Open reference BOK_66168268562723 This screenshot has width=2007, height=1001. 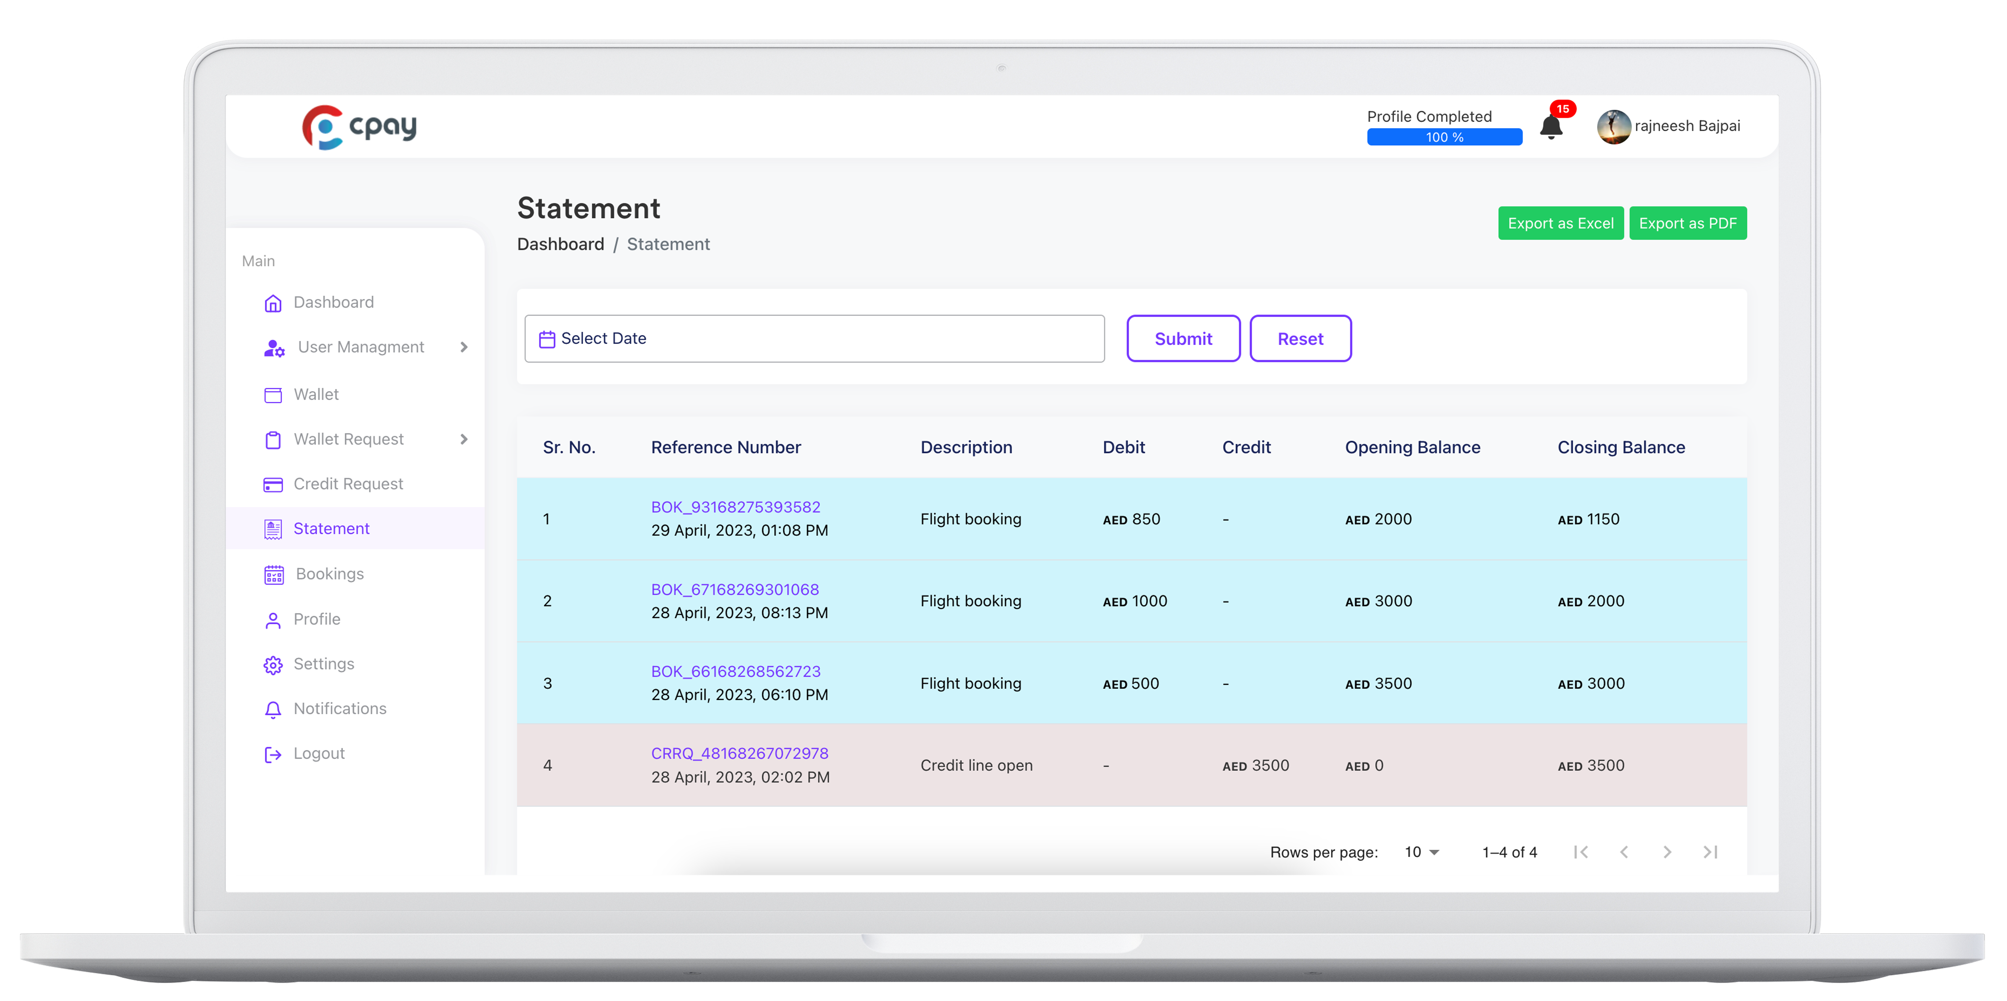pyautogui.click(x=735, y=671)
